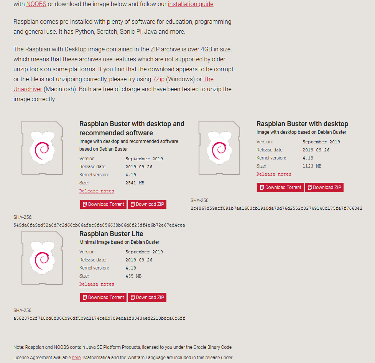Download Torrent for Raspbian Buster with desktop
Screen dimensions: 375x363
tap(280, 187)
